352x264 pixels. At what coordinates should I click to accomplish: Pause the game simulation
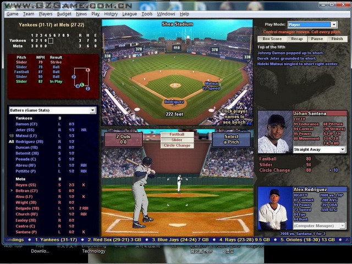pos(317,39)
